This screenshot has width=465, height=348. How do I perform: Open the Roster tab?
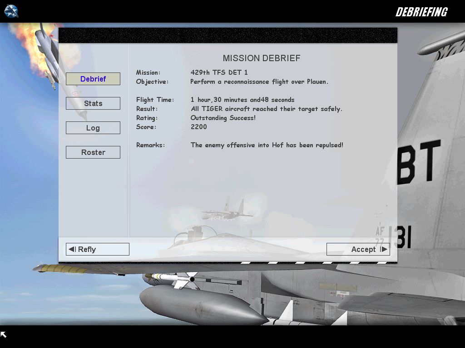93,152
